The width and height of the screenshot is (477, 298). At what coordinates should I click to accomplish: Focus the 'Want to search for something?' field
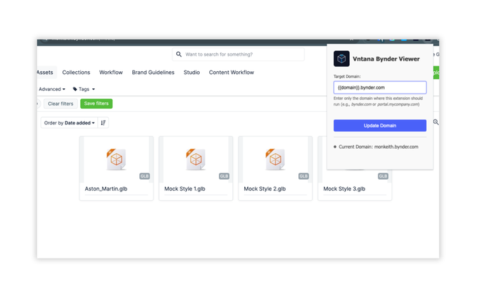click(x=238, y=55)
